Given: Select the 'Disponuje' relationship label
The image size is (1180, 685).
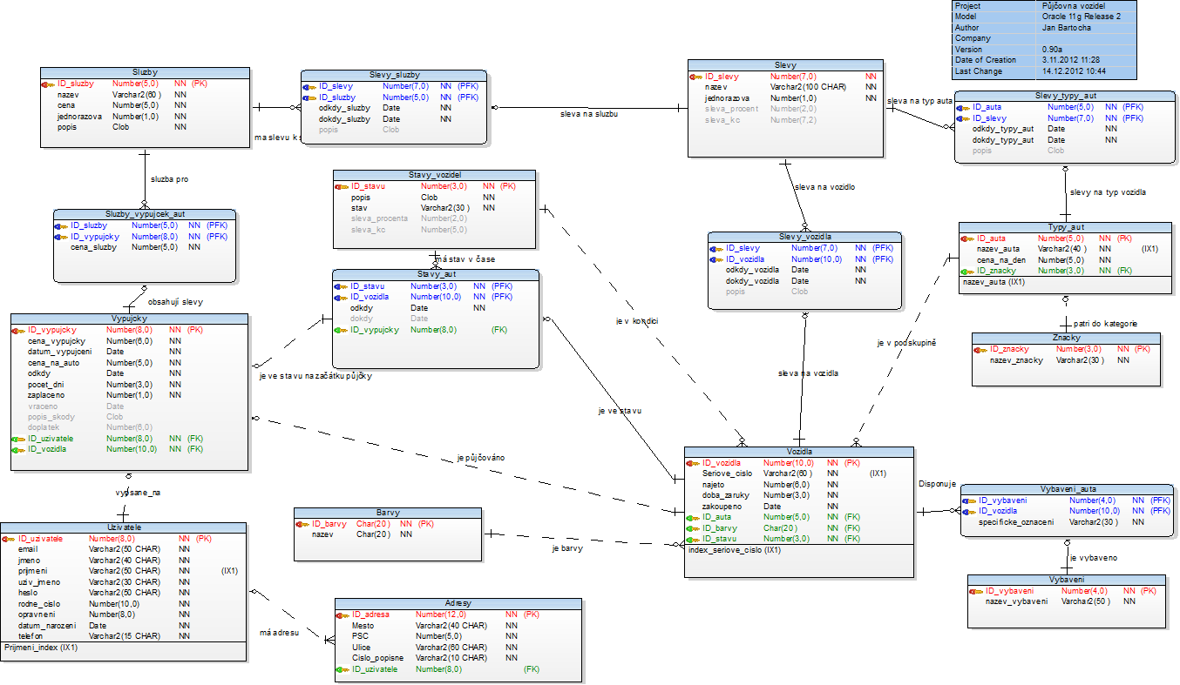Looking at the screenshot, I should pos(937,484).
